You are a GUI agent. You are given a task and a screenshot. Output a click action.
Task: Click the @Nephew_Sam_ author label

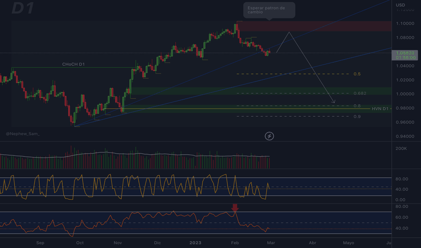pos(23,134)
